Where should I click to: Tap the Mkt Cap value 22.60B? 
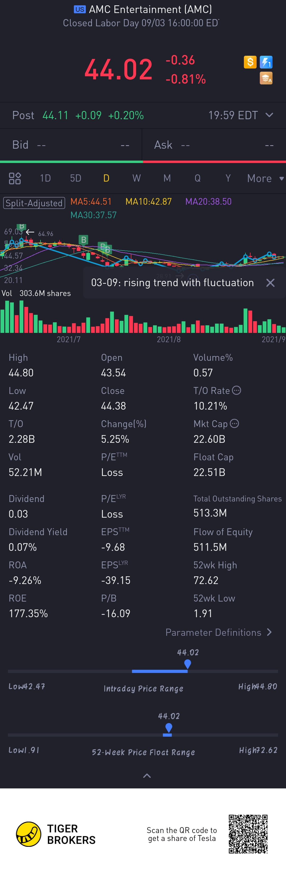pos(209,439)
